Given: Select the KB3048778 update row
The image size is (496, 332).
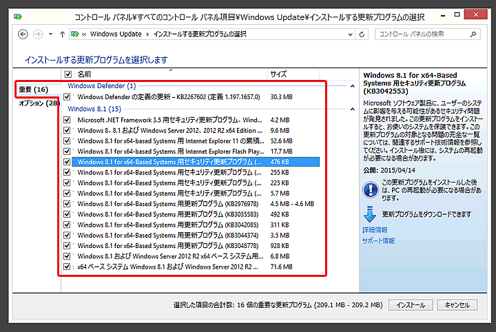Looking at the screenshot, I should 196,246.
